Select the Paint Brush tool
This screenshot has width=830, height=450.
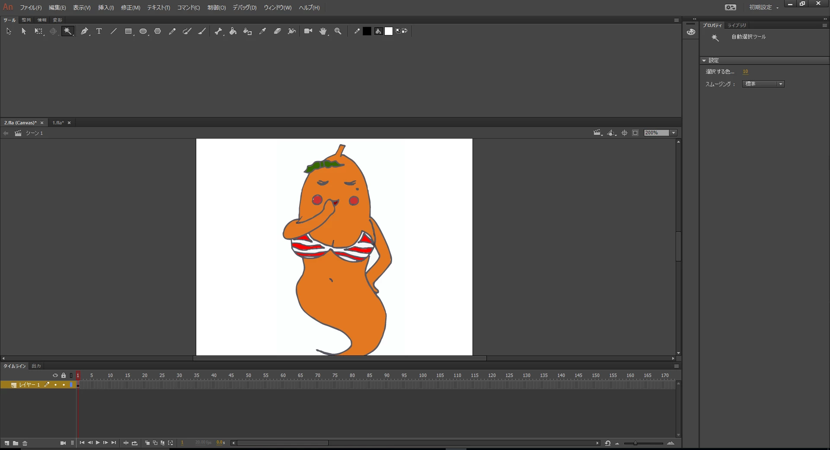187,31
